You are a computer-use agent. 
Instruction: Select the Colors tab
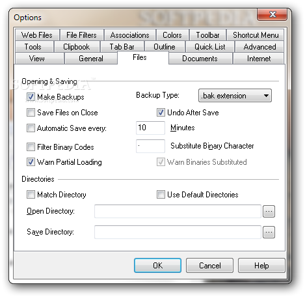(x=172, y=35)
